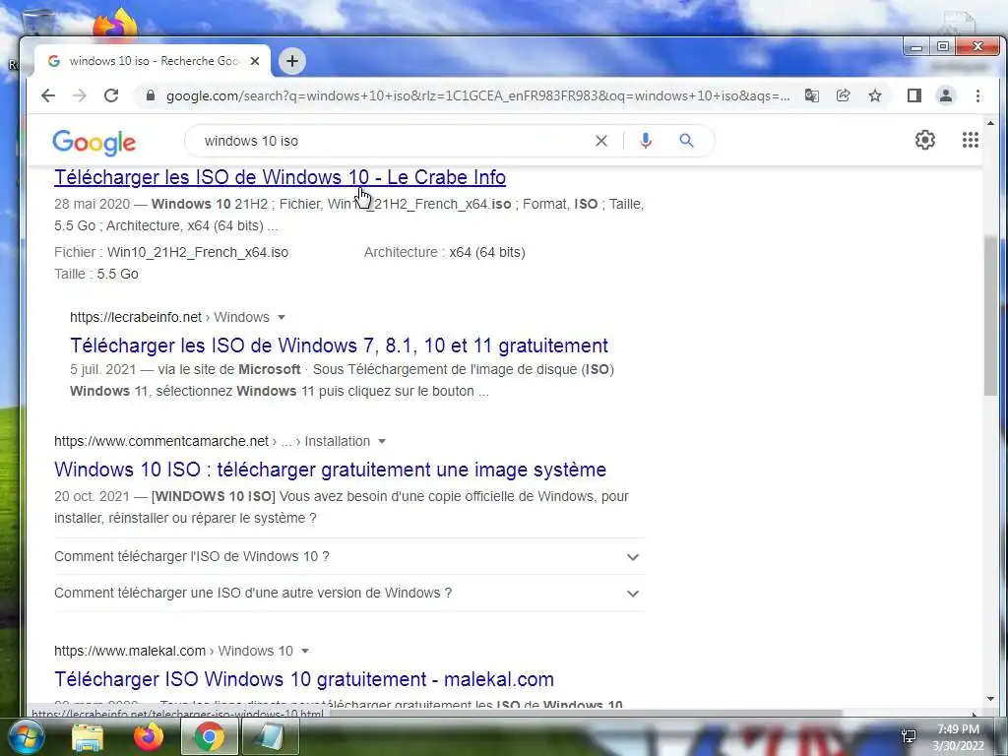Select the windows 10 iso tab
The width and height of the screenshot is (1008, 756).
coord(154,61)
